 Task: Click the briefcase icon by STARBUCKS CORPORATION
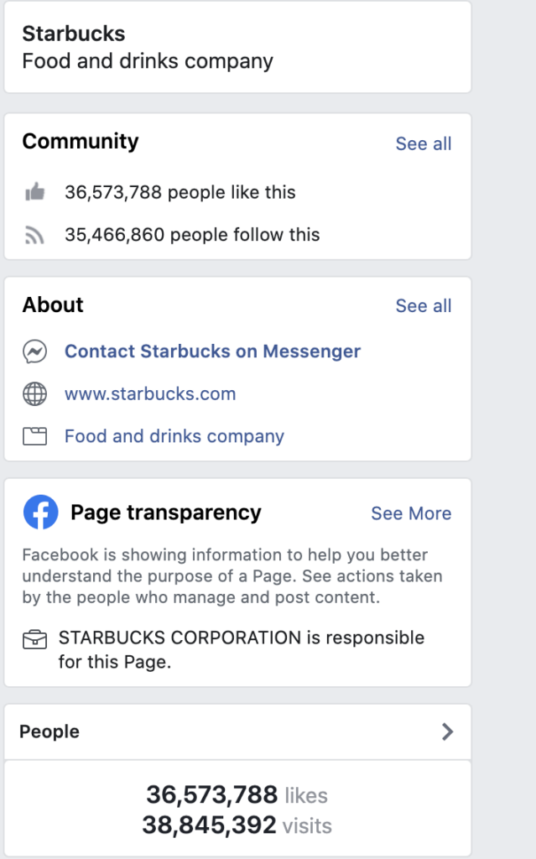tap(34, 639)
